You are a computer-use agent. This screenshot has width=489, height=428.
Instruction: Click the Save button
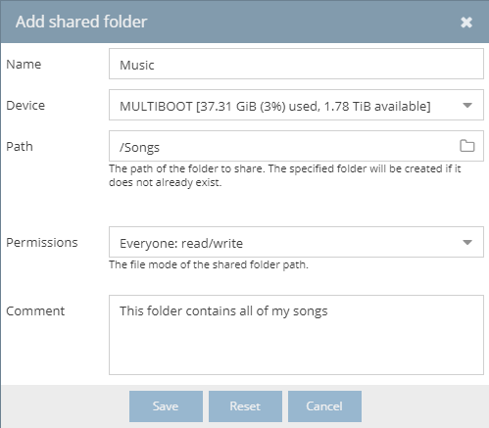pyautogui.click(x=166, y=406)
